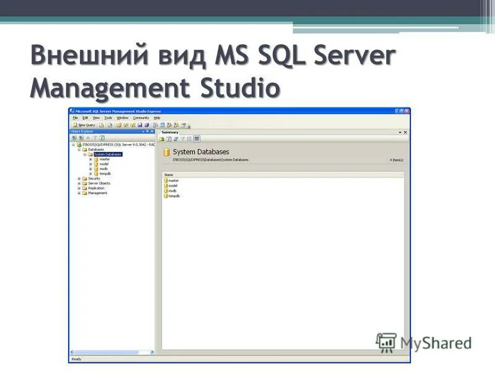Click Object Explorer scrollbar left arrow
The height and width of the screenshot is (371, 495).
point(72,352)
